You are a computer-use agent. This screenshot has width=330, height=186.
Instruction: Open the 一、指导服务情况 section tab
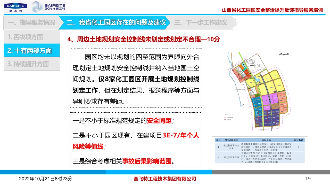click(x=31, y=23)
